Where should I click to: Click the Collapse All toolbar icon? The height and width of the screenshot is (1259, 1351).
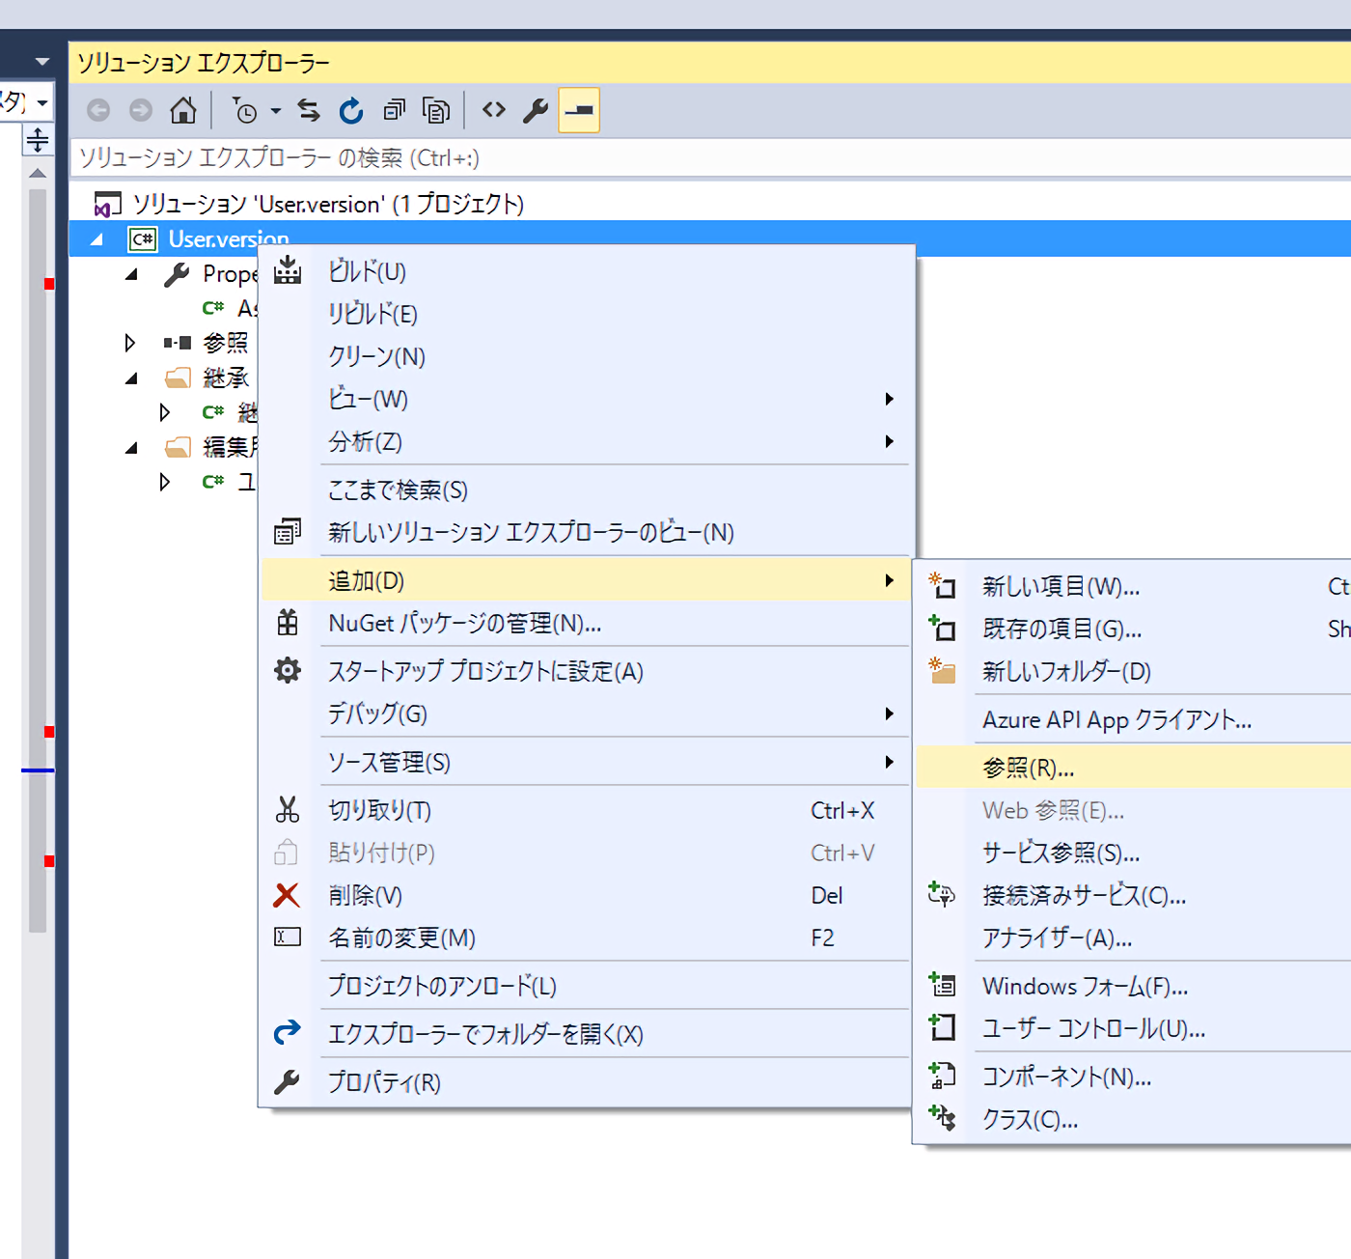[394, 111]
